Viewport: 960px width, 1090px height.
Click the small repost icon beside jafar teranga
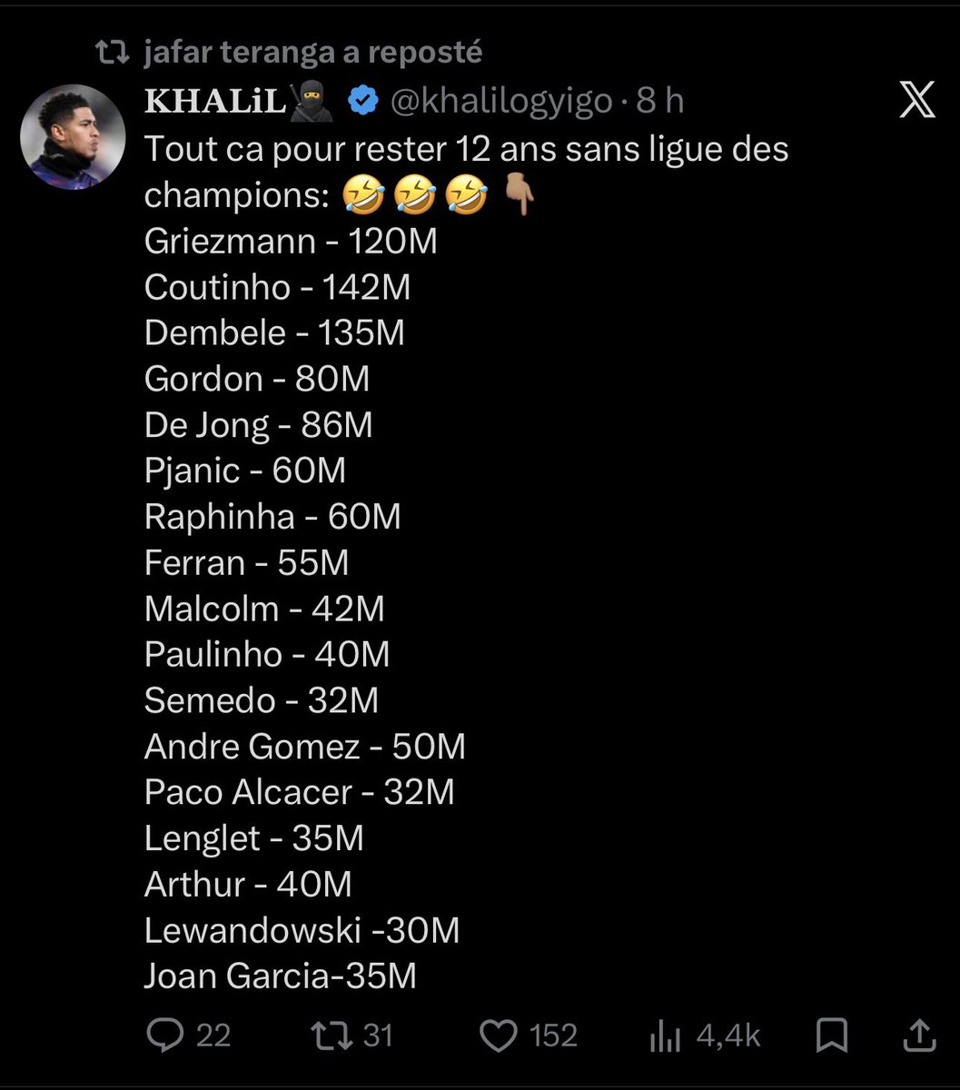pyautogui.click(x=114, y=54)
